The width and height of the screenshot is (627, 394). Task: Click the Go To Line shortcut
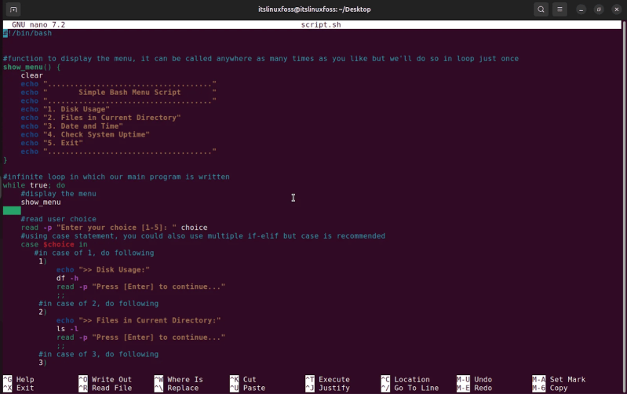[x=410, y=388]
